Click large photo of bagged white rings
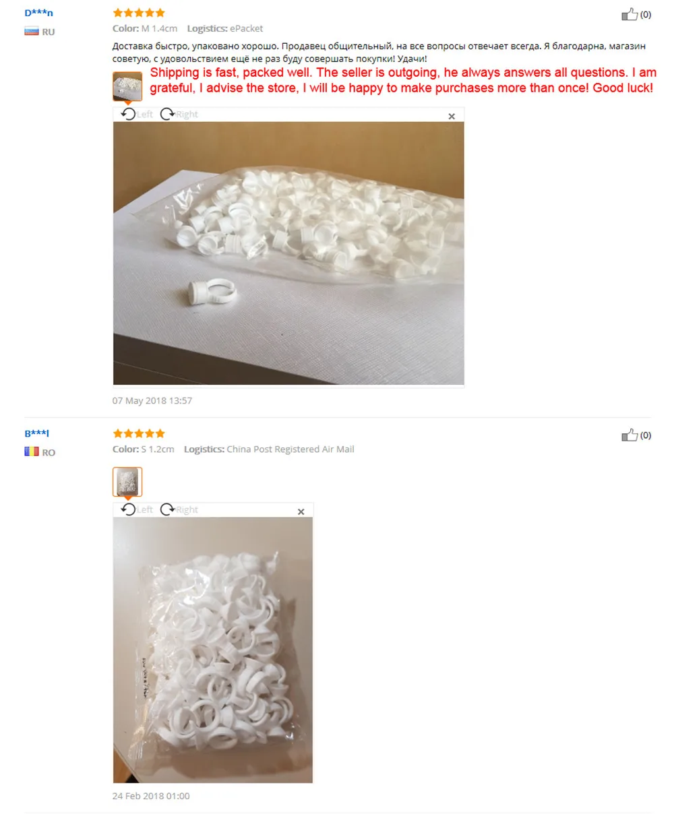Viewport: 674px width, 814px height. pos(213,650)
